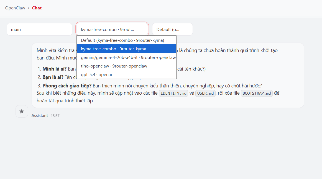Choose highlighted 'kyma-free-combo · 9router-kyma' option
Viewport: 322px width, 179px height.
pos(114,49)
